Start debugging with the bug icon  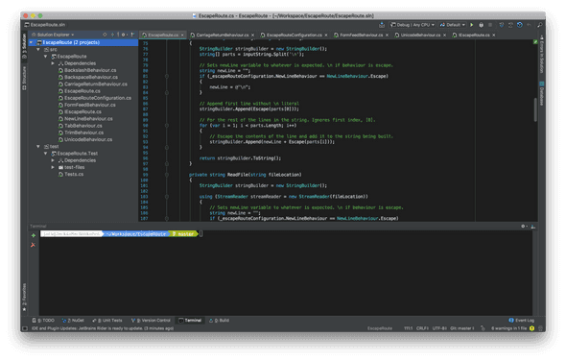coord(481,25)
